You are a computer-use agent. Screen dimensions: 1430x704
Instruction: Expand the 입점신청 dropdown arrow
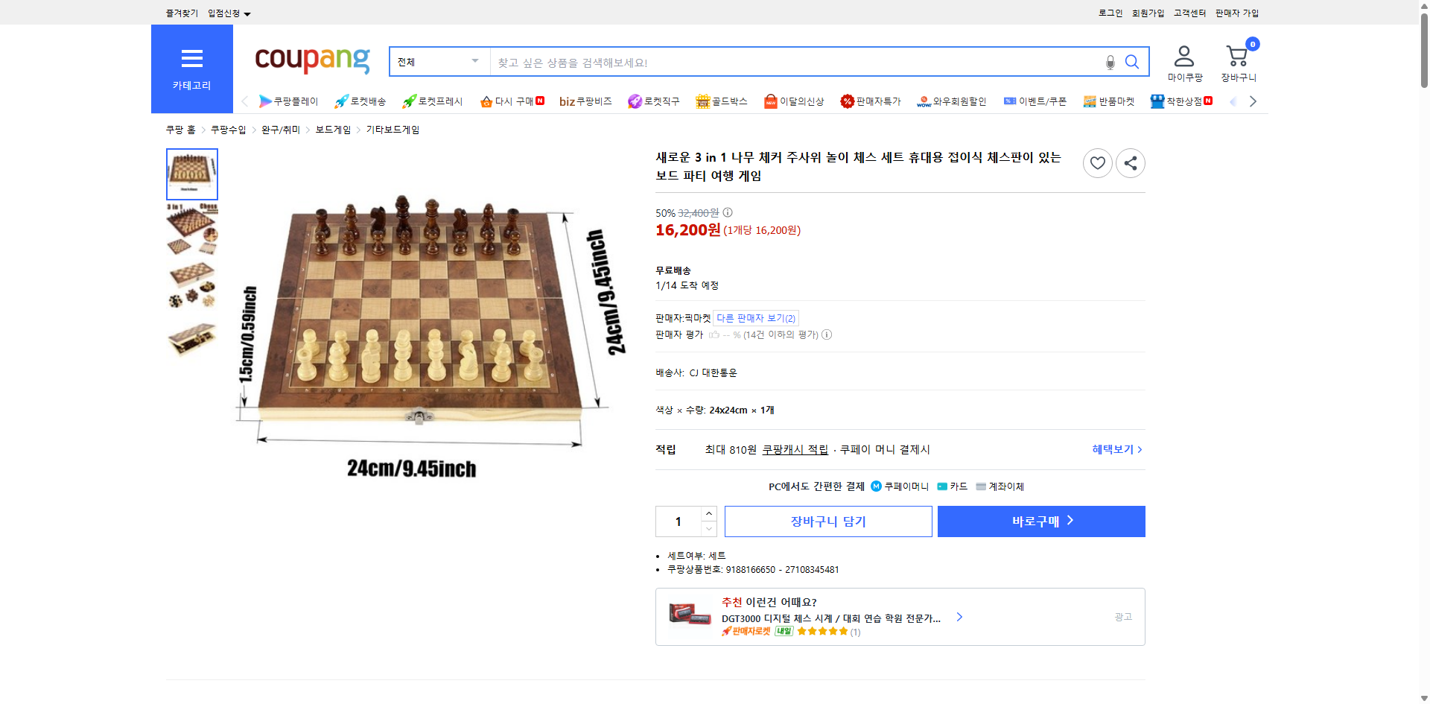(x=248, y=13)
